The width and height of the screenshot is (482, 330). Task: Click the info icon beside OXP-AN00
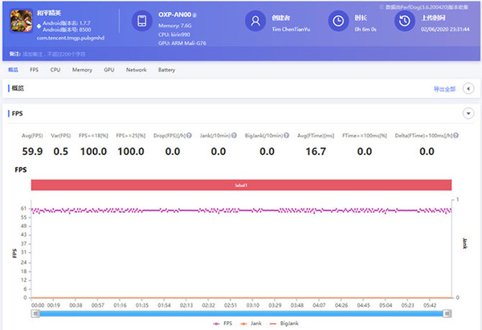tap(195, 16)
